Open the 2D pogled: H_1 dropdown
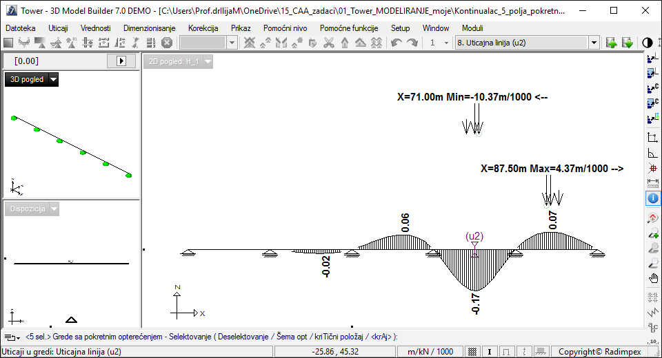 coord(207,62)
